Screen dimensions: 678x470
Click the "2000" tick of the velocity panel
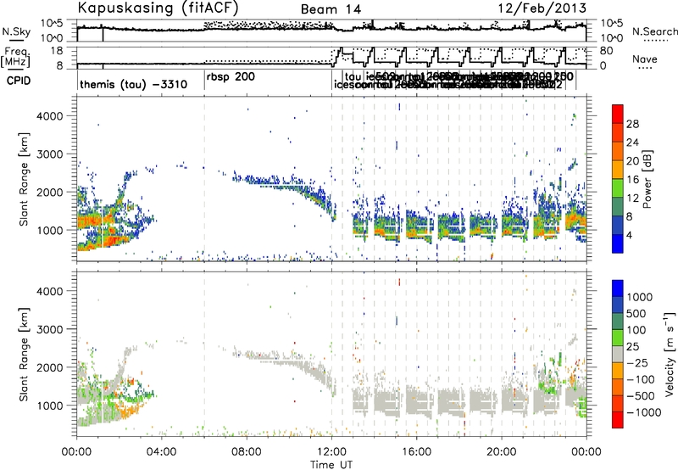tap(49, 367)
